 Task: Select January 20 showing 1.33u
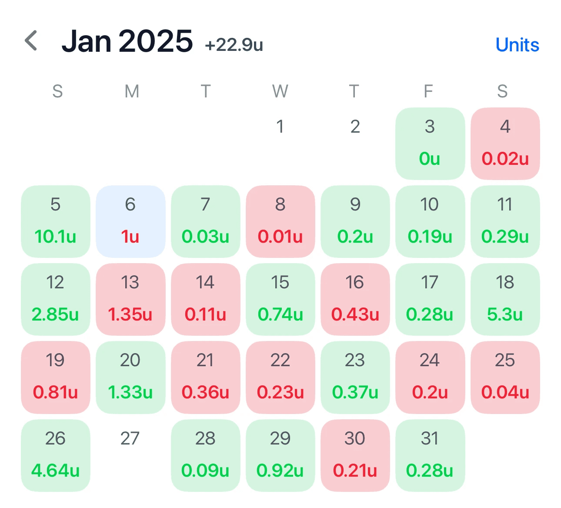coord(130,378)
